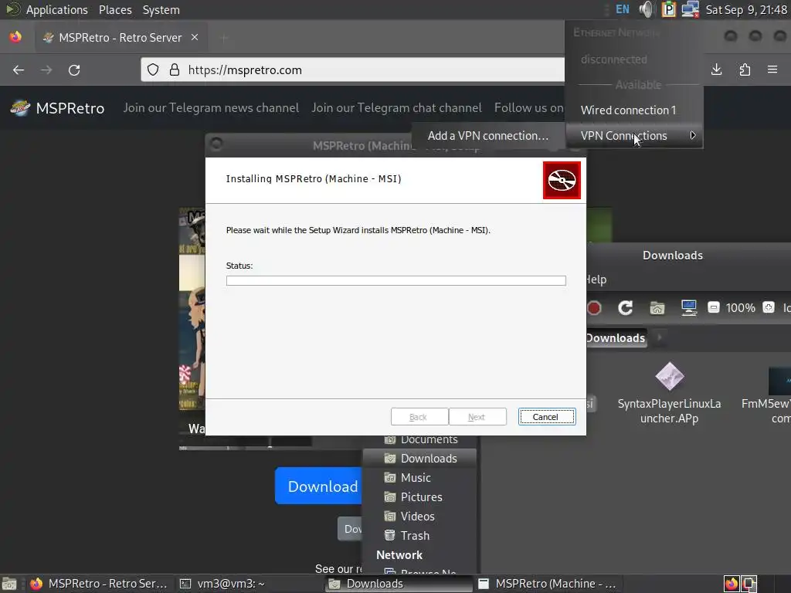Click the 100% zoom level text
The height and width of the screenshot is (593, 791).
741,307
